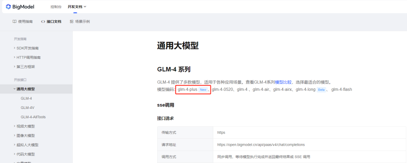Click the https value cell

pyautogui.click(x=310, y=133)
